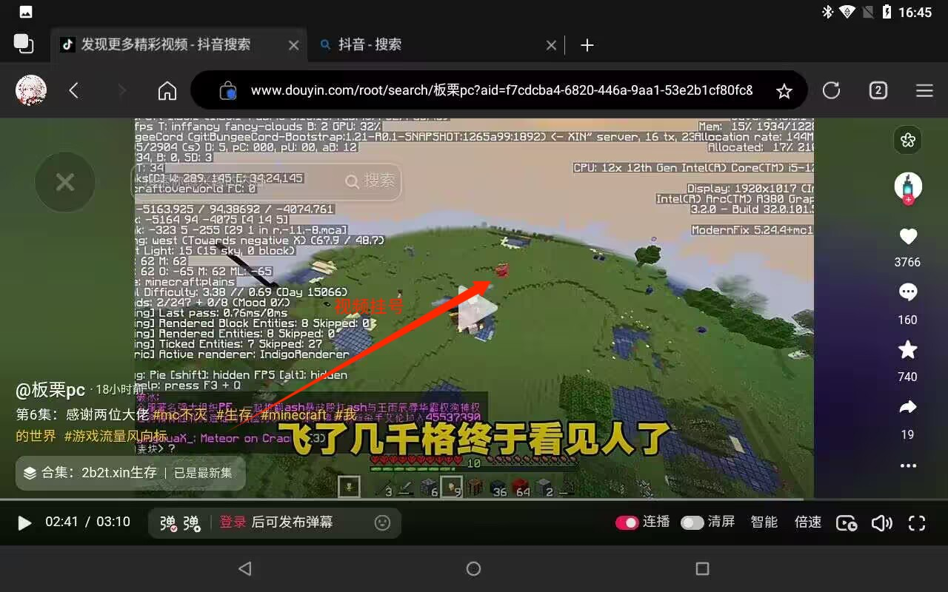Open the danmaku settings icon

click(x=192, y=523)
